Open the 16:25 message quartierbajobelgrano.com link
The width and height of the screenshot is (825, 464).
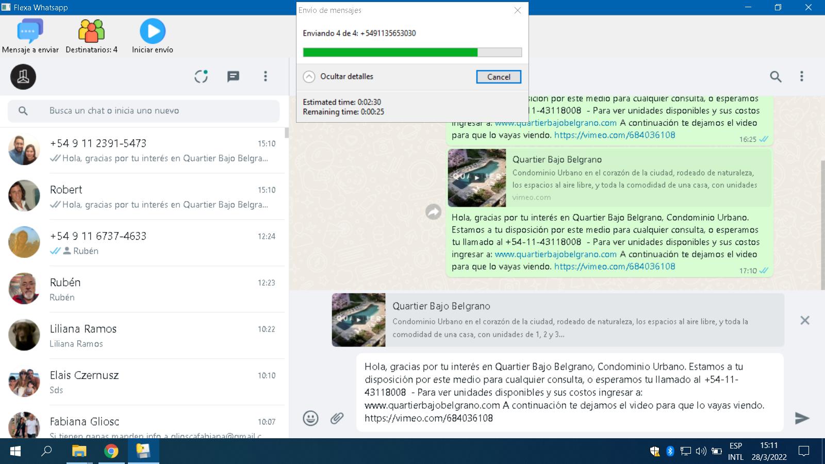[555, 123]
